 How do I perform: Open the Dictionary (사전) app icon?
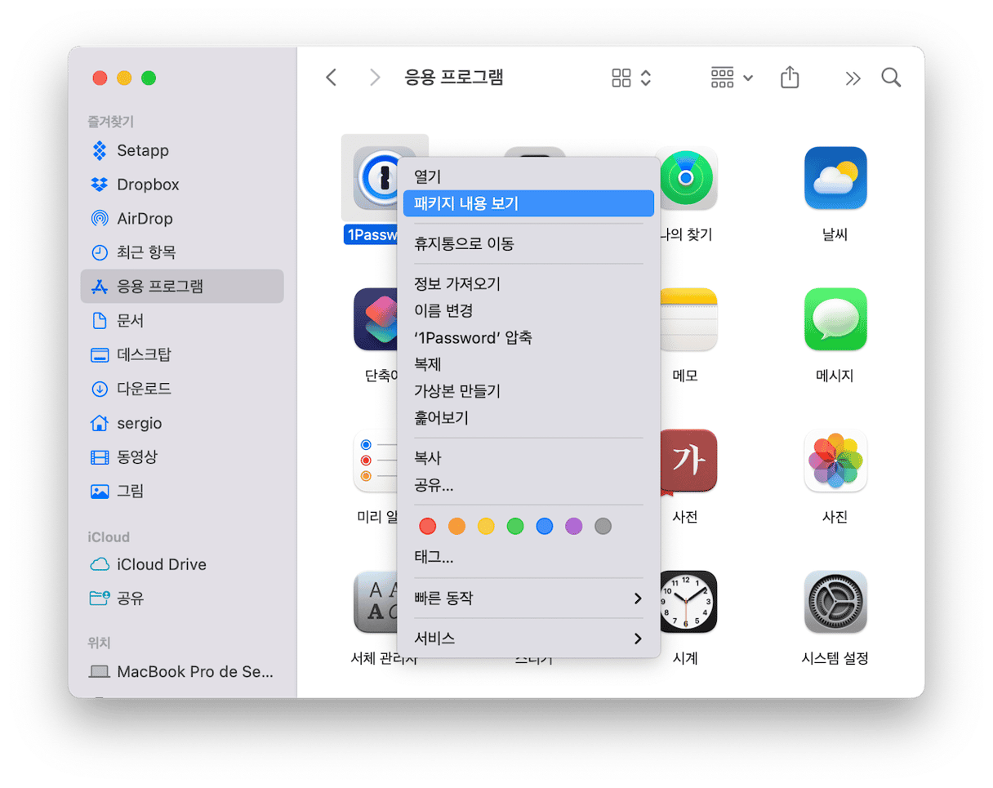pos(687,461)
